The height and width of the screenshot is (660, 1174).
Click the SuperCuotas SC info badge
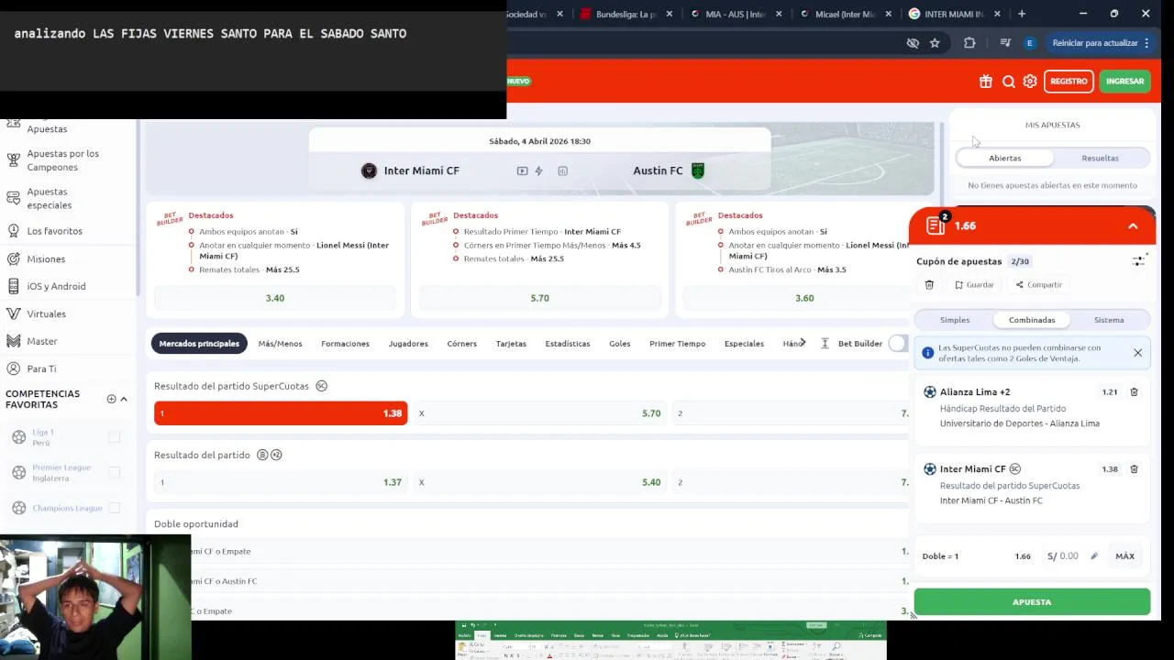click(321, 386)
